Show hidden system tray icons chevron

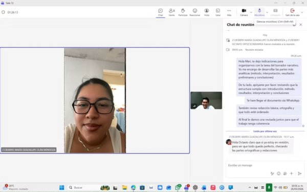[250, 187]
